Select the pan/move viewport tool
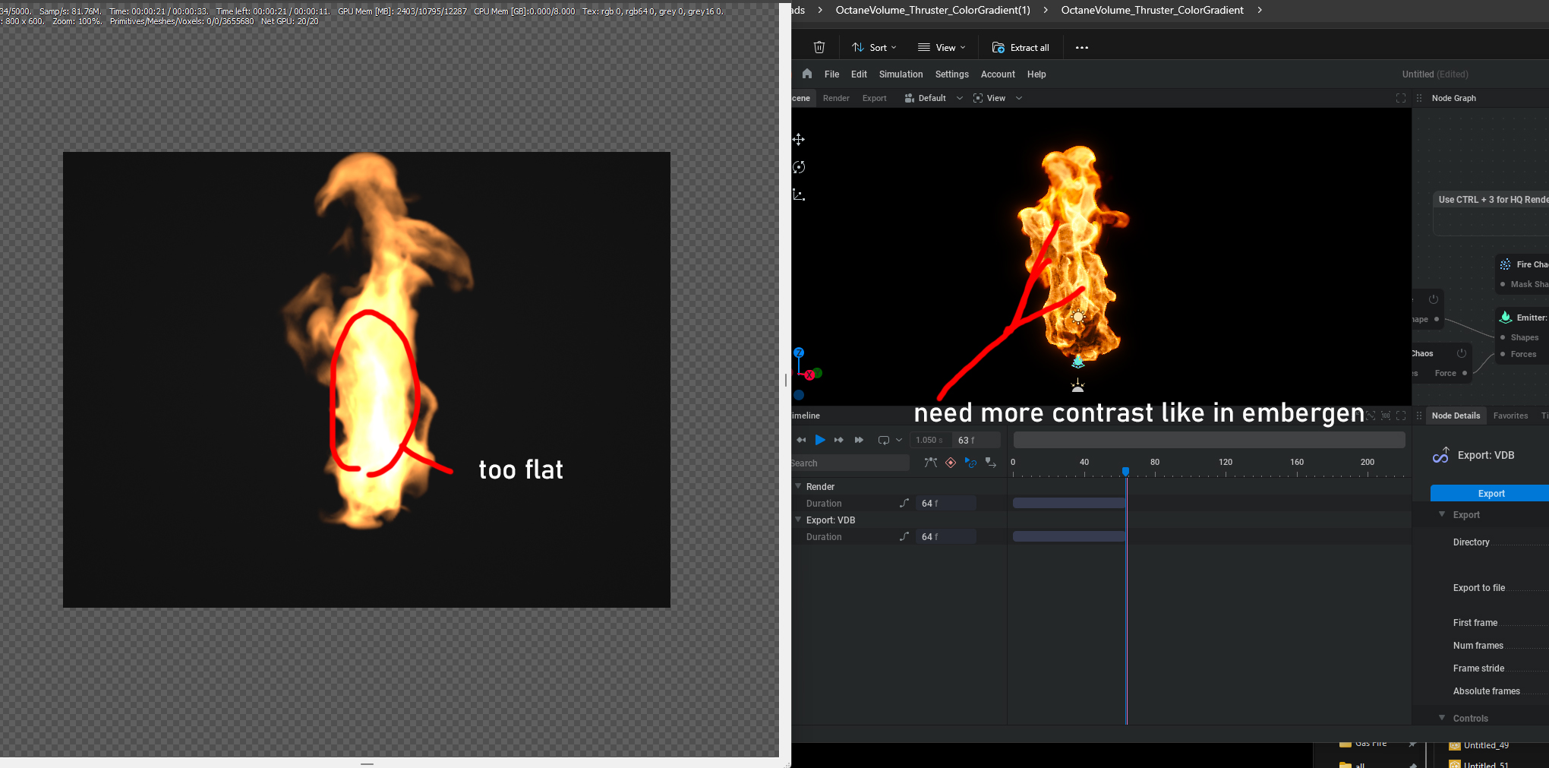 pyautogui.click(x=799, y=139)
